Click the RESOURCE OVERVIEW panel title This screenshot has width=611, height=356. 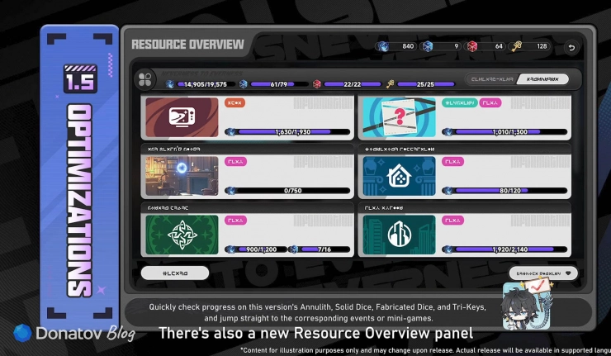click(x=187, y=45)
